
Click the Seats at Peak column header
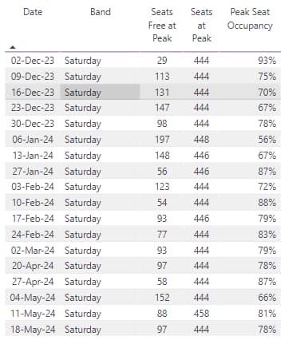click(202, 25)
